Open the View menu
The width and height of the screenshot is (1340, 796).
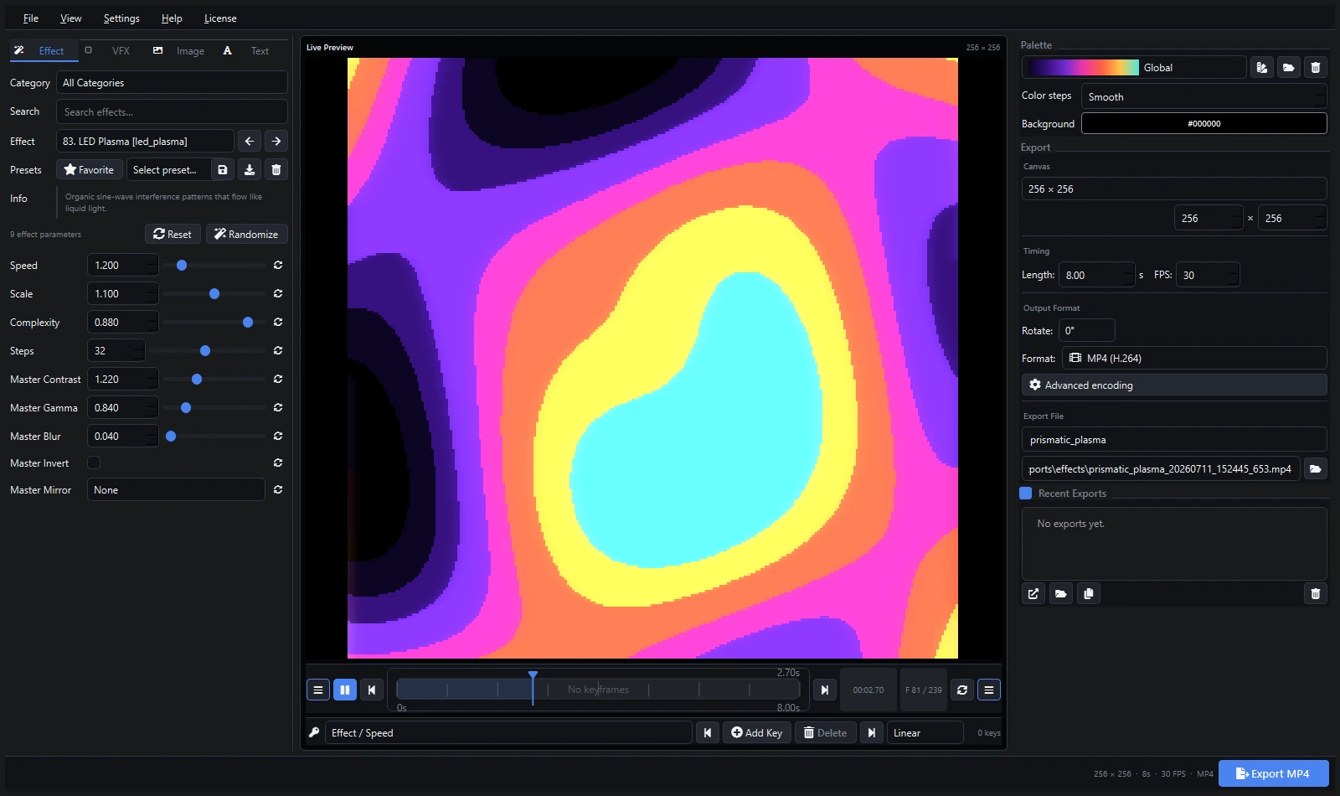point(71,18)
